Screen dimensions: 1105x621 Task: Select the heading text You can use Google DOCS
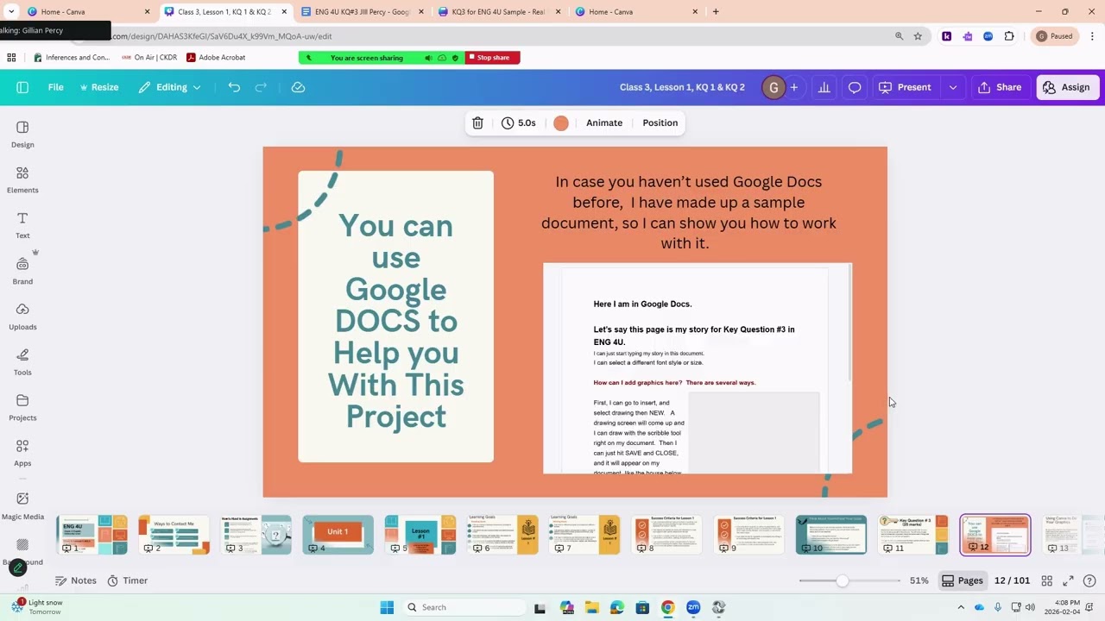[x=396, y=321]
